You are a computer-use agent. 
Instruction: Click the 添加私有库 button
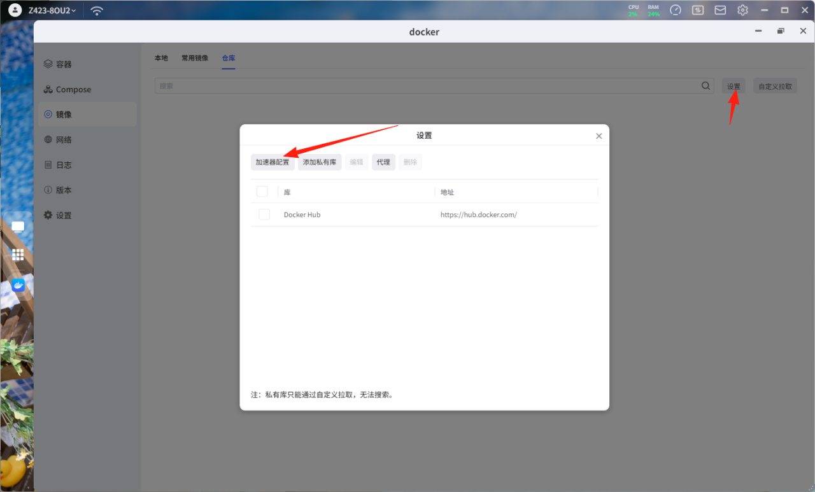click(320, 162)
